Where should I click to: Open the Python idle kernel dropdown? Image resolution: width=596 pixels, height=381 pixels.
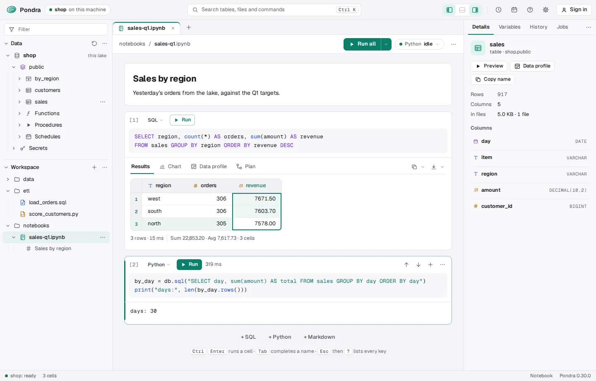tap(420, 44)
